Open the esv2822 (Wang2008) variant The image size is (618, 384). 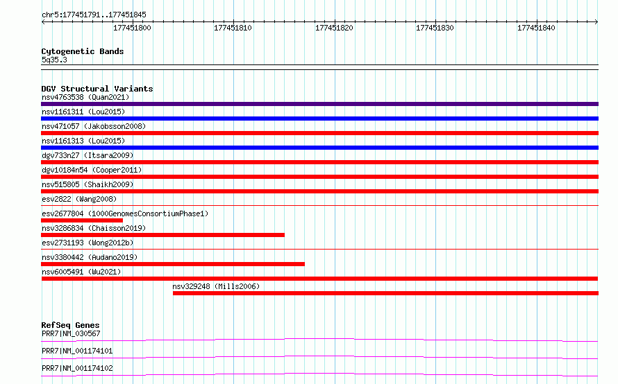(79, 199)
